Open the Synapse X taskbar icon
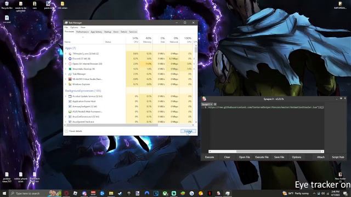The image size is (351, 197). point(218,193)
